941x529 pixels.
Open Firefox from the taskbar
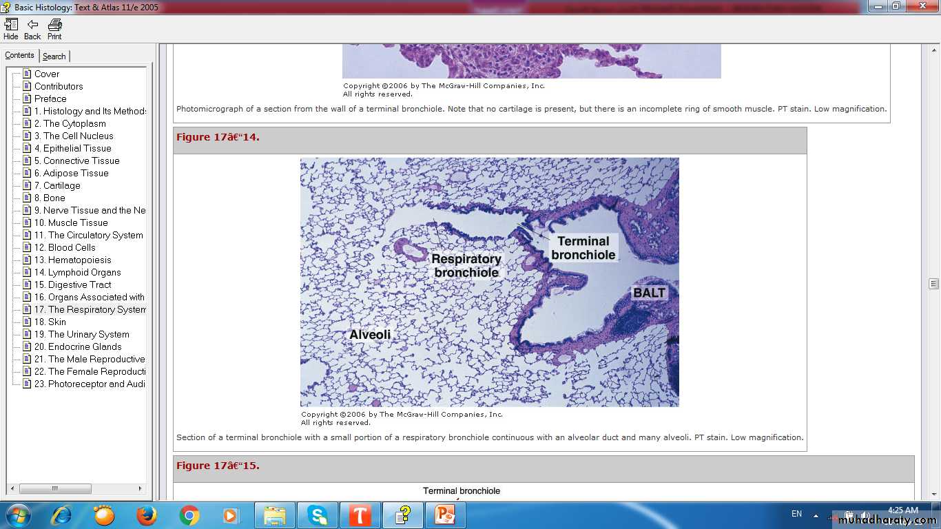146,515
